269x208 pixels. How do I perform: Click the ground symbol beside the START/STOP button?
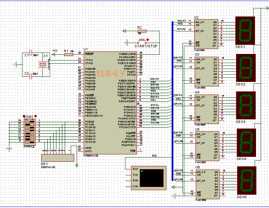point(126,43)
